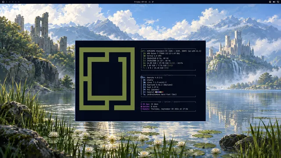Click the text 3840x2160 @ 2x, 60 Hz

pos(158,58)
